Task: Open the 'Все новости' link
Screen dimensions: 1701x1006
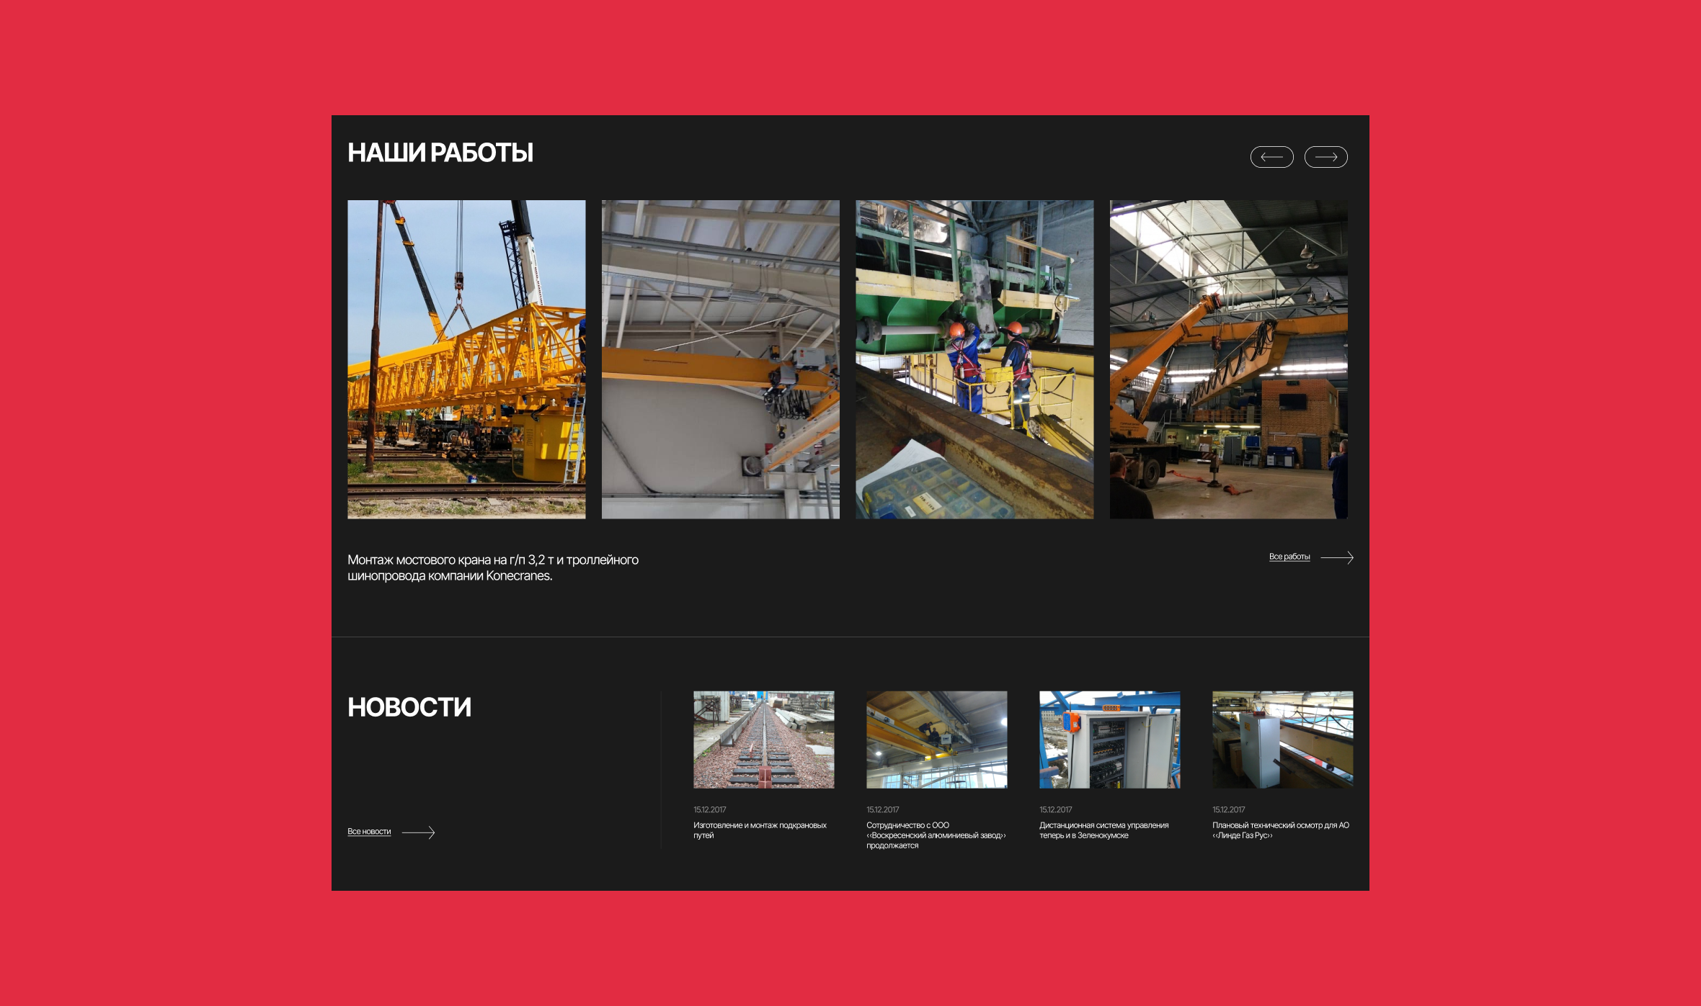Action: (x=369, y=832)
